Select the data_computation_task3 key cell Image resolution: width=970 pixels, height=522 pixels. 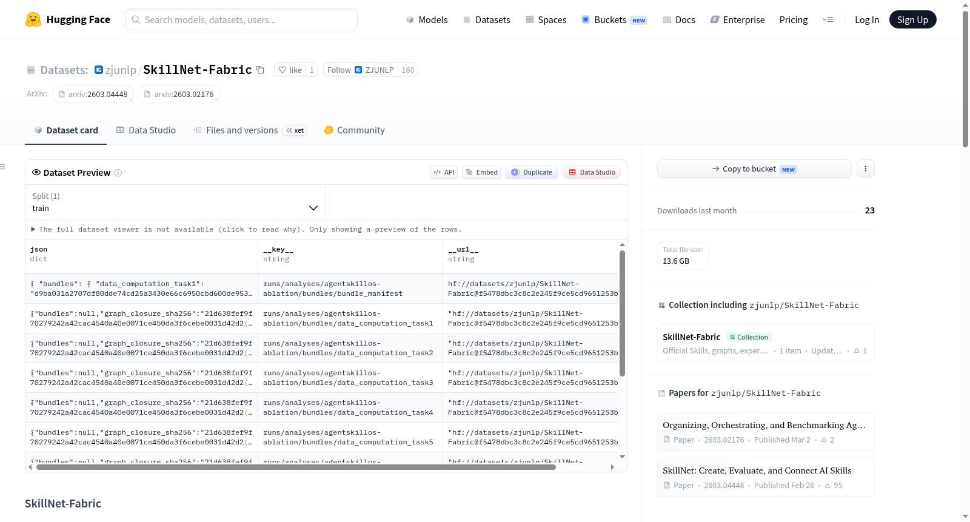coord(350,378)
